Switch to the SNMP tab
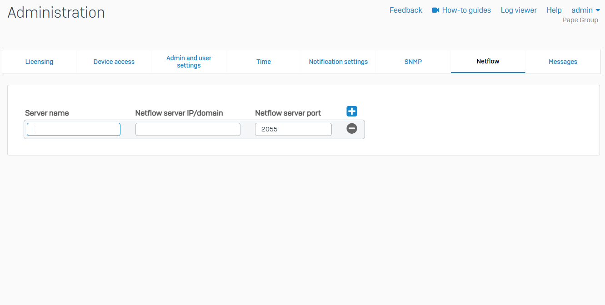This screenshot has width=605, height=305. (x=413, y=62)
